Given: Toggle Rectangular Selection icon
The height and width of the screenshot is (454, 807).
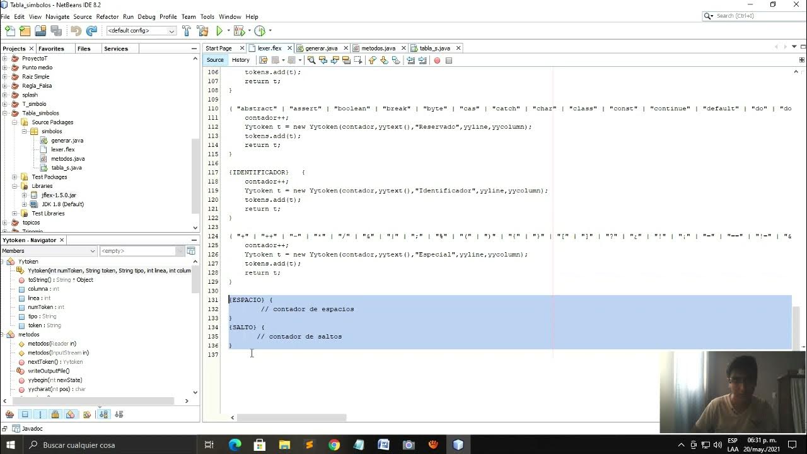Looking at the screenshot, I should pyautogui.click(x=358, y=60).
